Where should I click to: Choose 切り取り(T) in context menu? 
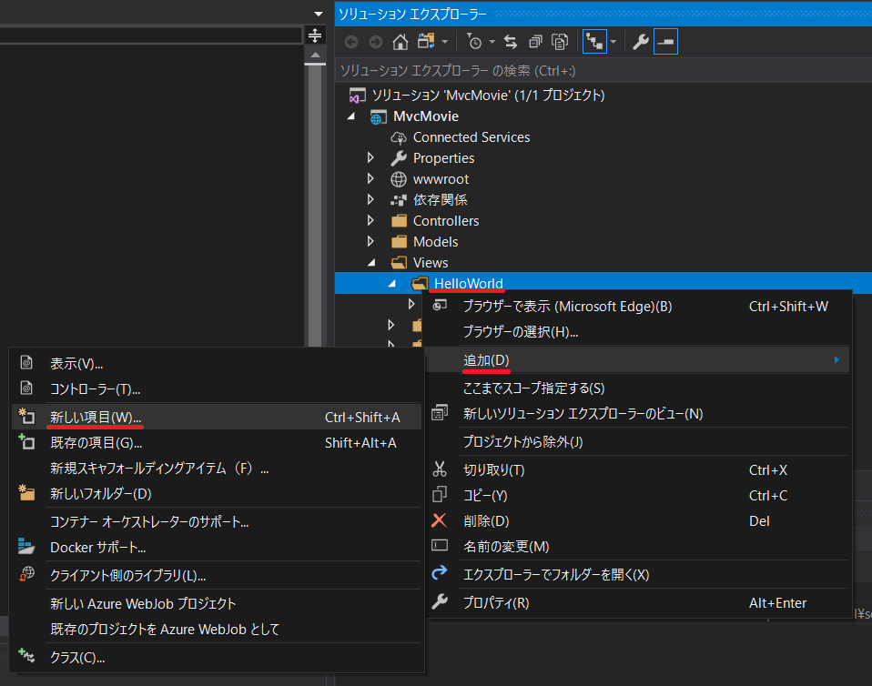point(638,470)
